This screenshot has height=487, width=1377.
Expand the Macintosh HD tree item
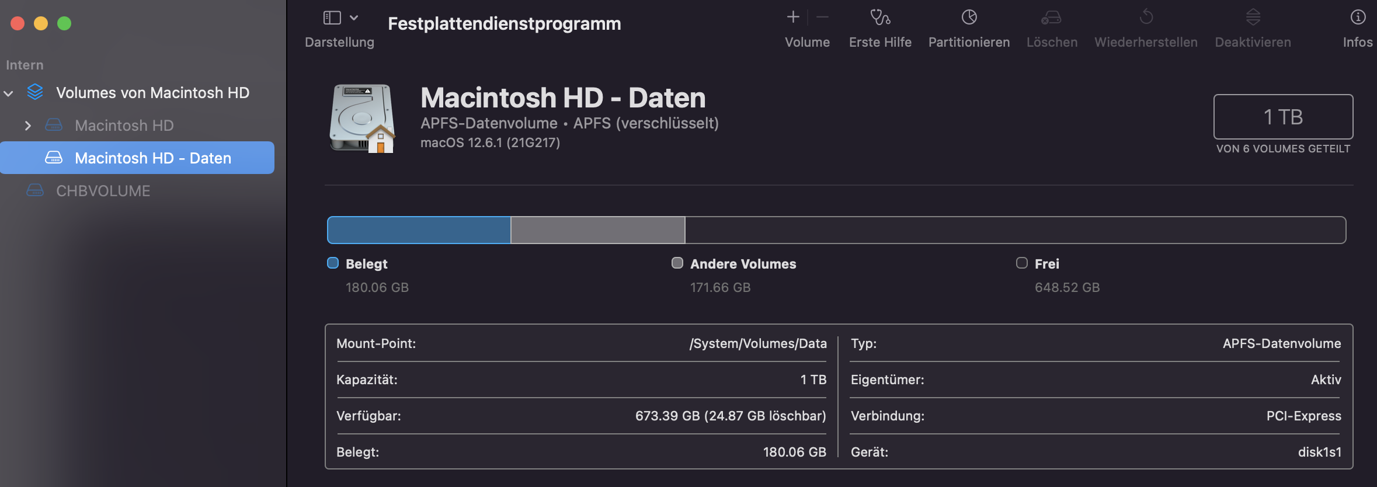(x=27, y=126)
